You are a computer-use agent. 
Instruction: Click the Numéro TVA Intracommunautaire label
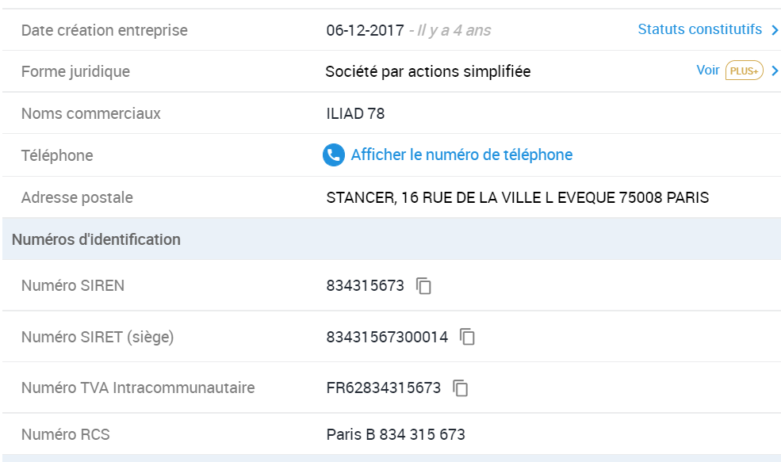coord(138,388)
